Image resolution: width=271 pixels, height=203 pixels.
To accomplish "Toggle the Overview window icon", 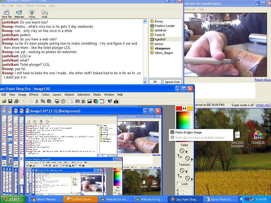I will tap(102, 101).
